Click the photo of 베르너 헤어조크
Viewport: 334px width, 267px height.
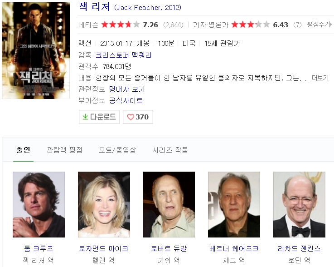234,204
